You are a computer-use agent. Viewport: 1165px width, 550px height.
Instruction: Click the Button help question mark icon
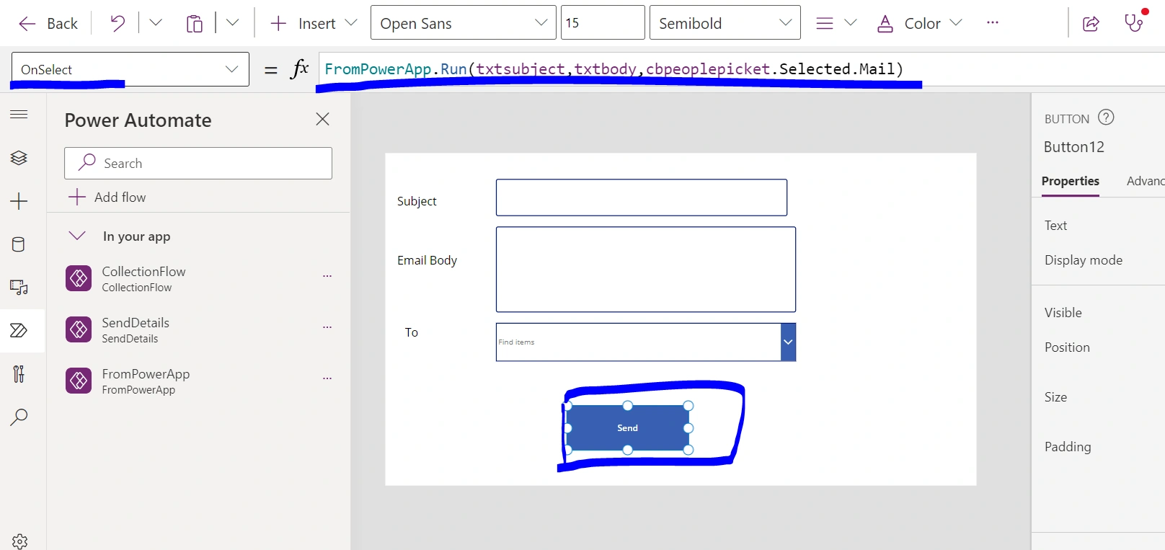click(1106, 117)
